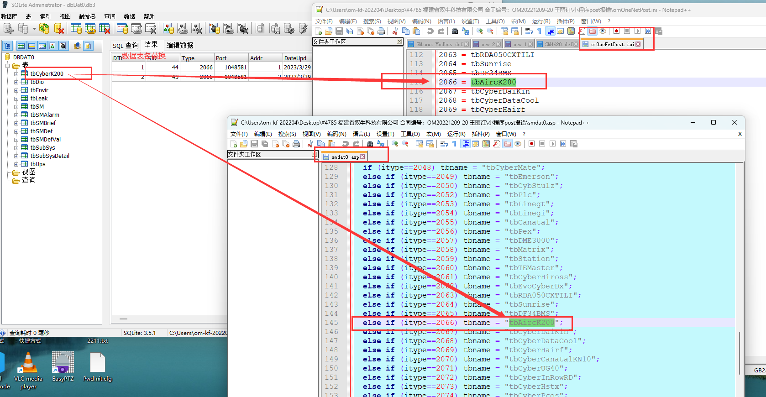The width and height of the screenshot is (766, 397).
Task: Switch to the 编辑数据 tab
Action: (x=180, y=45)
